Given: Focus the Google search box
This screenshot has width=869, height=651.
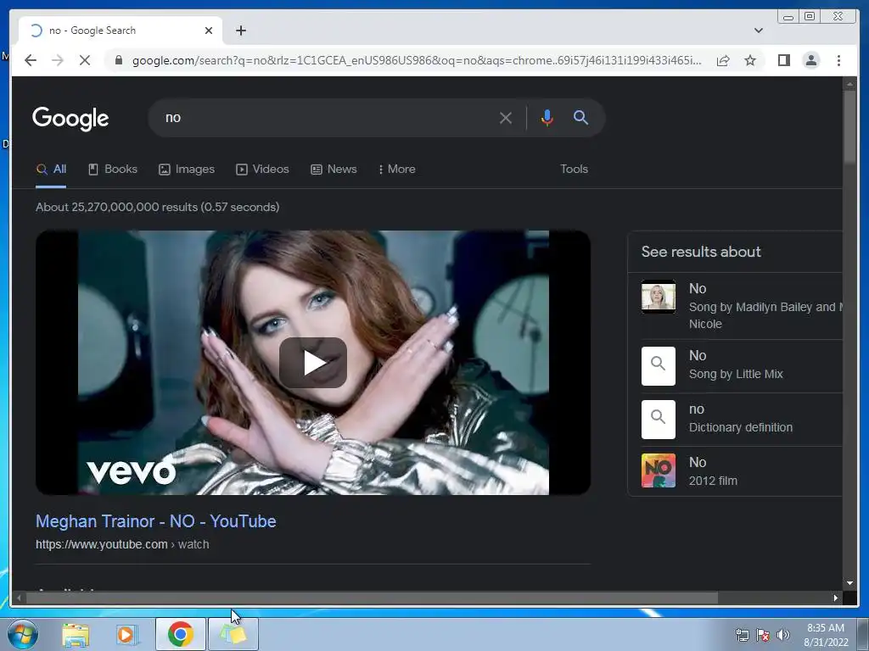Looking at the screenshot, I should click(x=327, y=117).
